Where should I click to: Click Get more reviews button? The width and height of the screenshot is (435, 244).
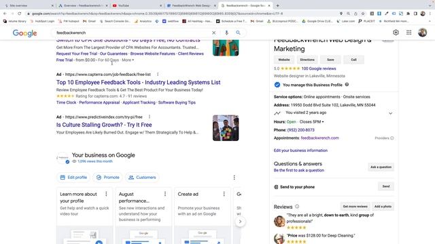point(355,207)
